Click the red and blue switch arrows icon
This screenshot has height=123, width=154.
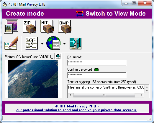80,14
